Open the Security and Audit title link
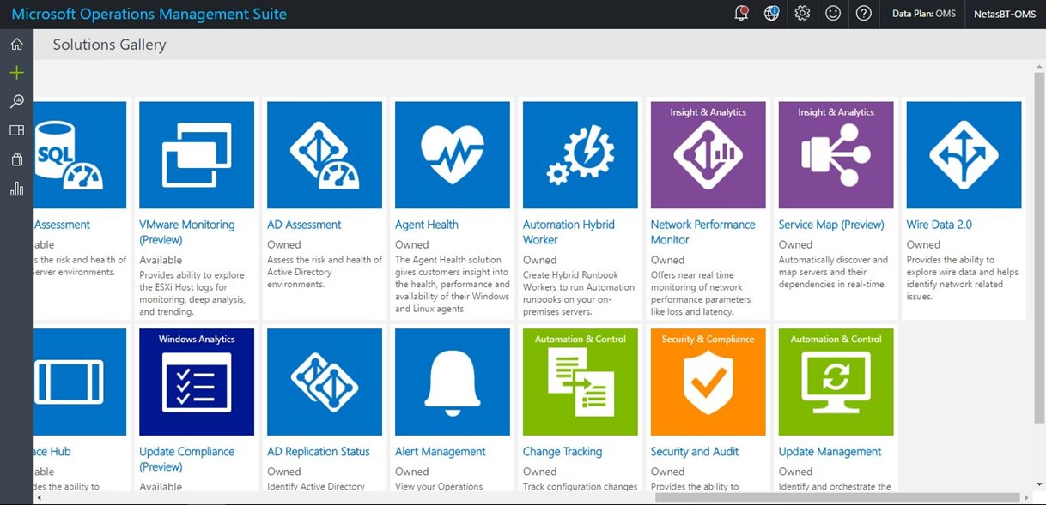Screen dimensions: 1046x505 (x=695, y=452)
